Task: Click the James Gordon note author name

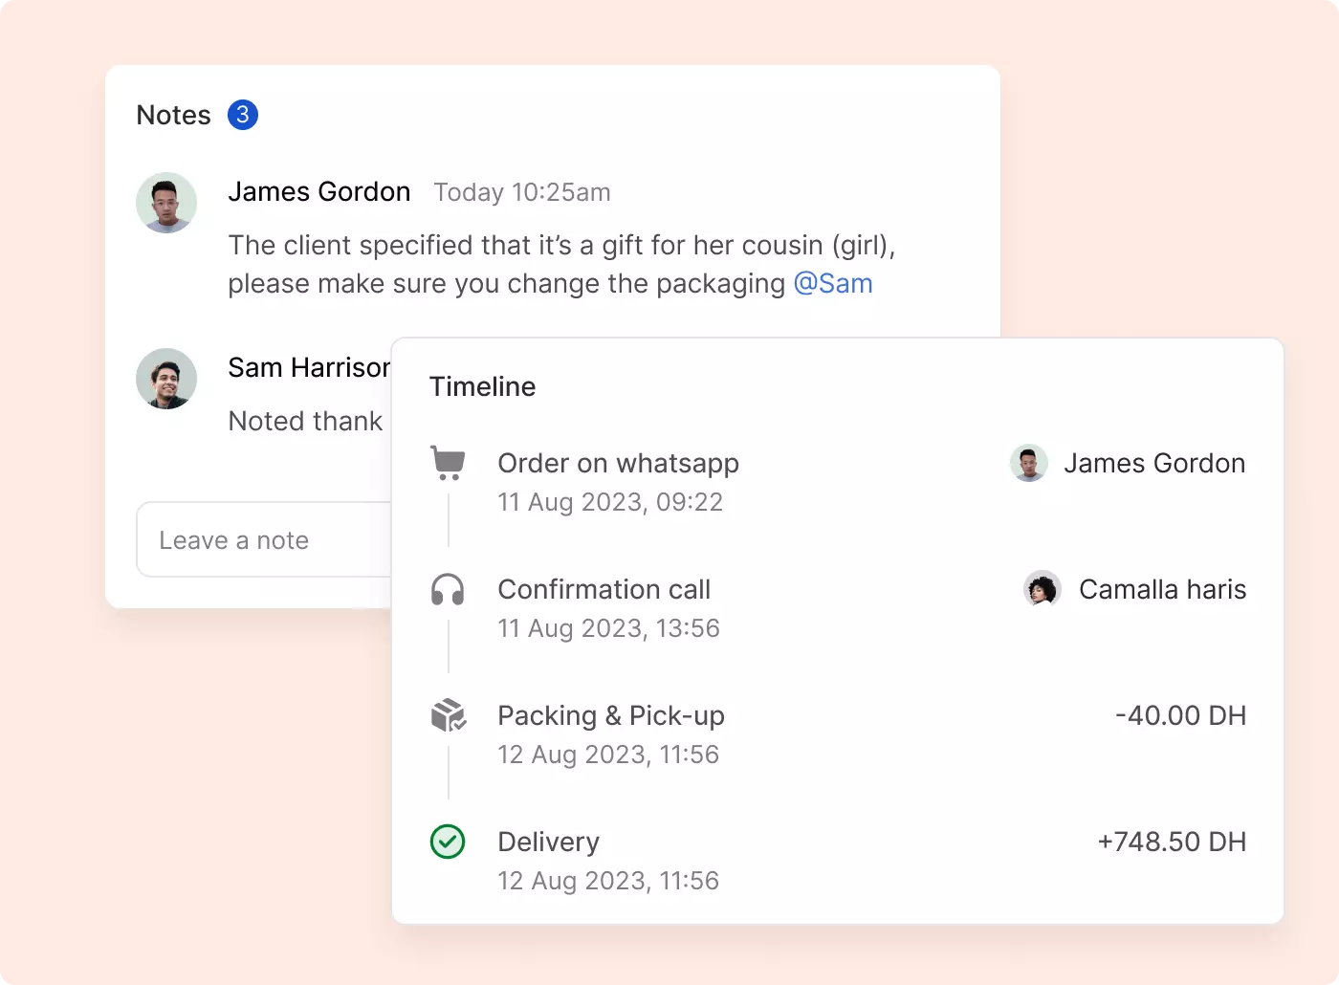Action: 318,192
